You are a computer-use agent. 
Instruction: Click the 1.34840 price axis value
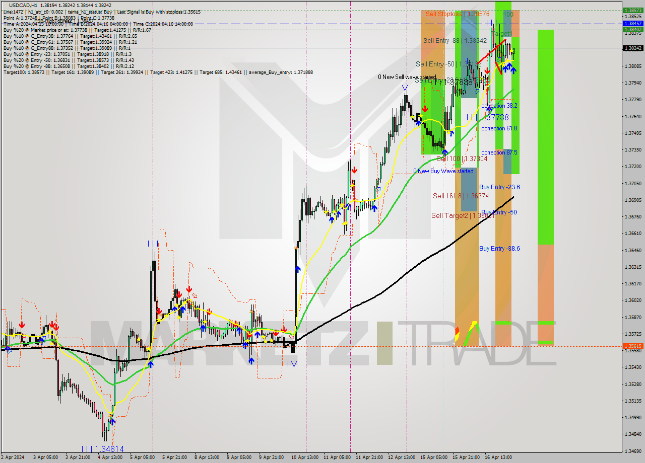tap(632, 434)
